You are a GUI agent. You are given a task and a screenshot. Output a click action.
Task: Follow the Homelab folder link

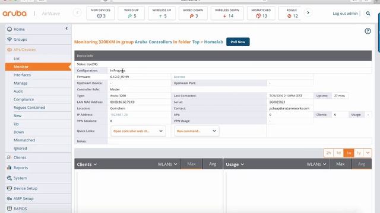(214, 42)
